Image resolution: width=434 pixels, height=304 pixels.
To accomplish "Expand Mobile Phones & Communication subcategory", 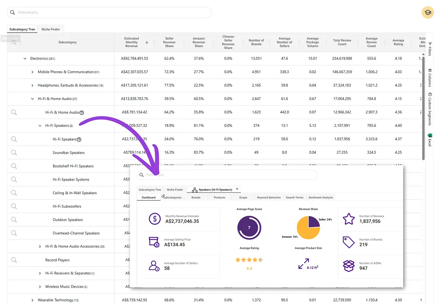I will pyautogui.click(x=33, y=72).
